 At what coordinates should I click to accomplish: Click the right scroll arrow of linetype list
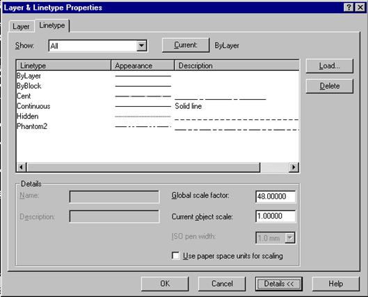pyautogui.click(x=294, y=167)
